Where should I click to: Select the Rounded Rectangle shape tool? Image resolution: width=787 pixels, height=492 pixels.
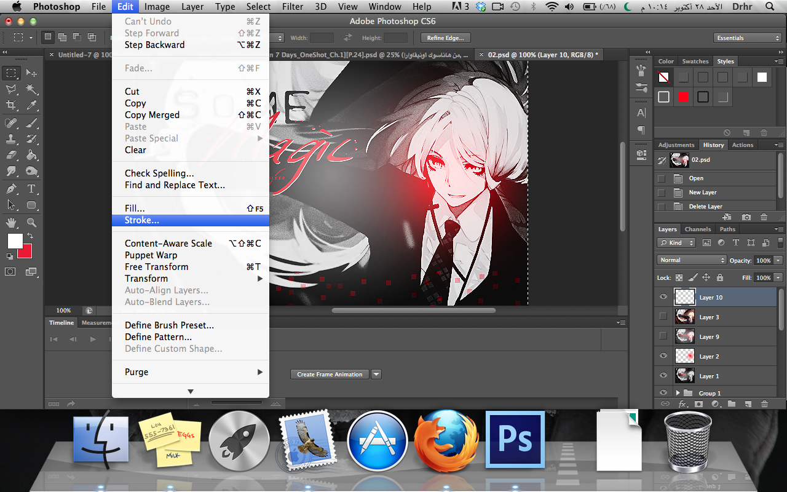click(32, 205)
